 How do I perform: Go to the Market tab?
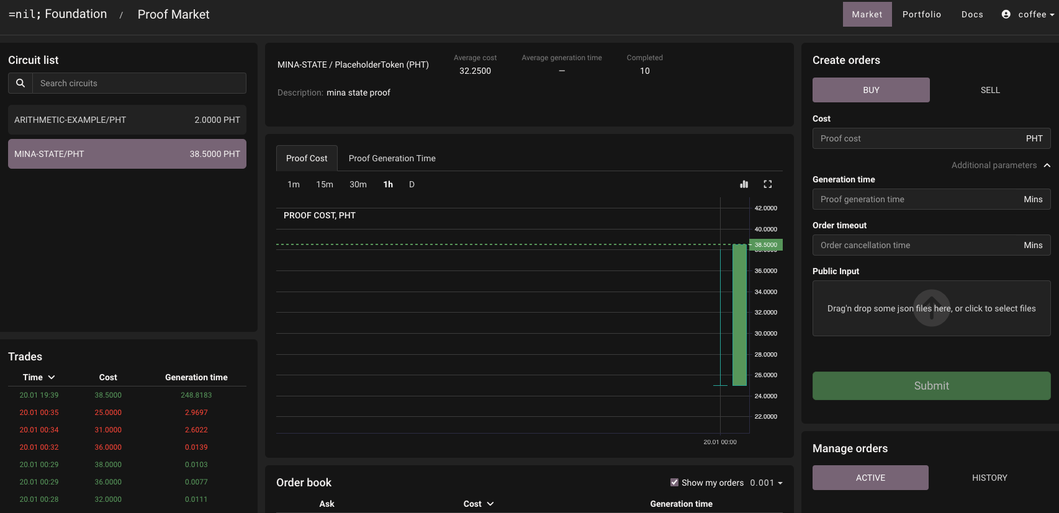867,14
